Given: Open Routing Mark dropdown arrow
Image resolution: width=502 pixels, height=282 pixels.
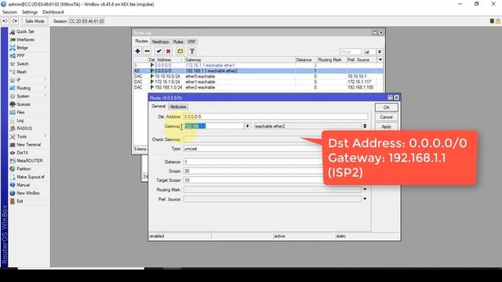Looking at the screenshot, I should click(365, 190).
